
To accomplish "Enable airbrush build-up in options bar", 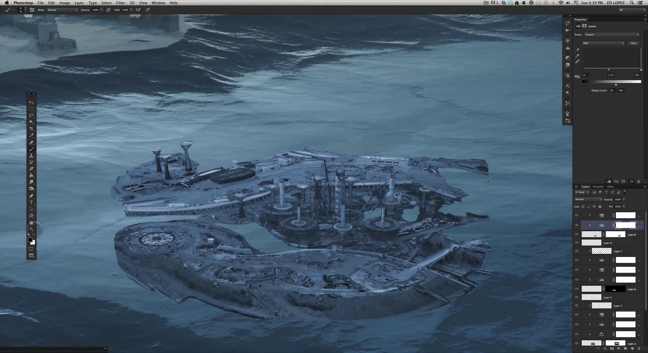I will click(x=138, y=10).
